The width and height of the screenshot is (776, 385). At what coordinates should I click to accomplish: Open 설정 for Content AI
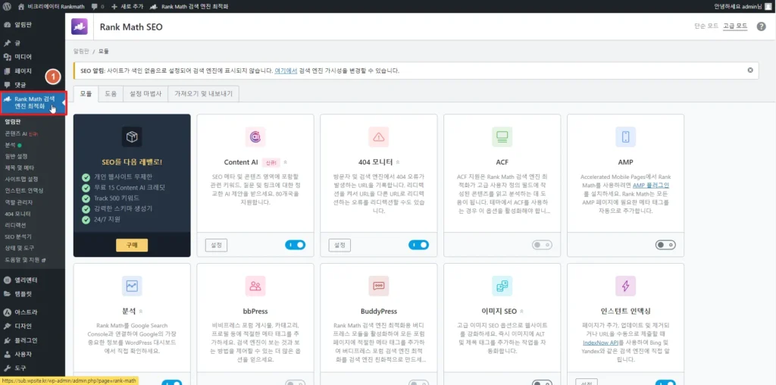pyautogui.click(x=216, y=245)
